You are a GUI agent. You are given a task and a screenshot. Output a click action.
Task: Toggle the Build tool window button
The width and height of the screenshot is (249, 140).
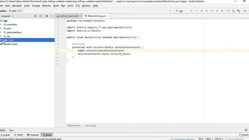point(47,135)
